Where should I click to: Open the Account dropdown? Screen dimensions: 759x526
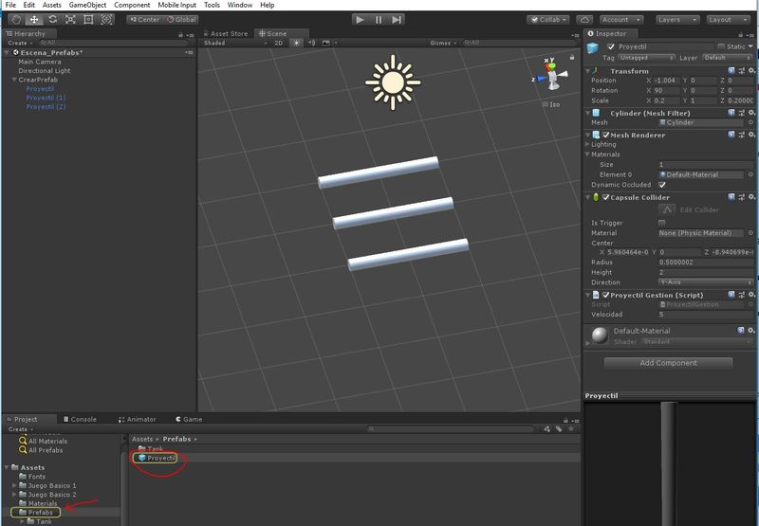(x=621, y=20)
